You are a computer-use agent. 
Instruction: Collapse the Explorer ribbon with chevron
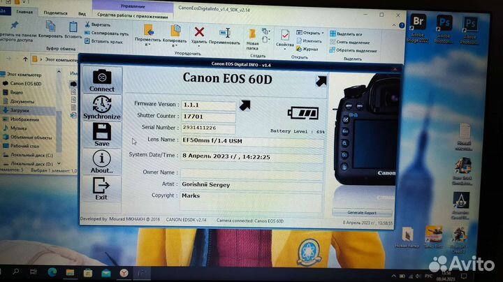(393, 25)
